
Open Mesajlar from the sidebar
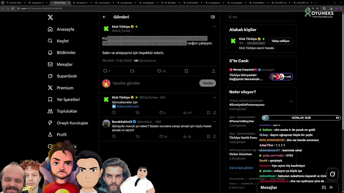pos(60,64)
